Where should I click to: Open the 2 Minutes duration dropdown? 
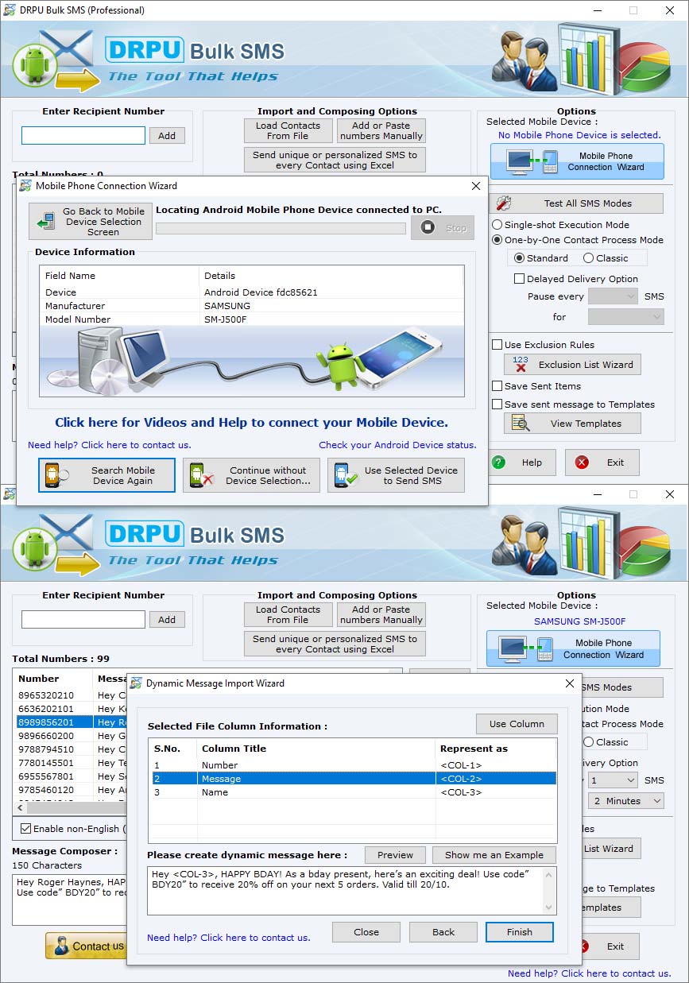(625, 801)
